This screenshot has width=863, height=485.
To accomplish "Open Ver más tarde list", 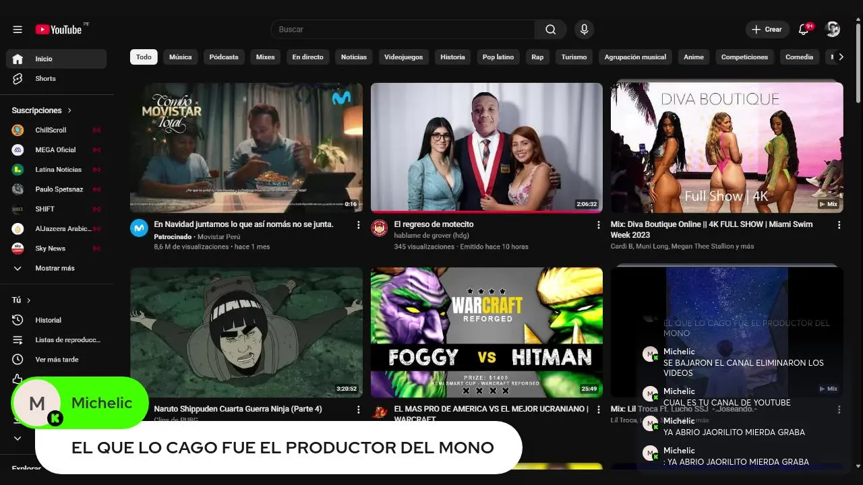I will (57, 360).
